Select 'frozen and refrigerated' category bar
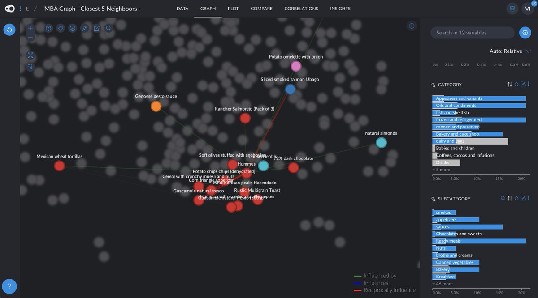 click(x=479, y=120)
